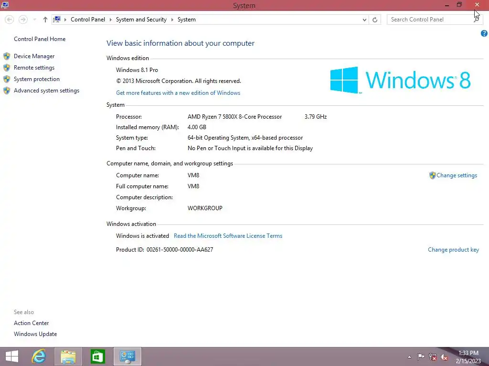Expand the chevron after Control Panel breadcrumb
Image resolution: width=489 pixels, height=366 pixels.
[110, 20]
